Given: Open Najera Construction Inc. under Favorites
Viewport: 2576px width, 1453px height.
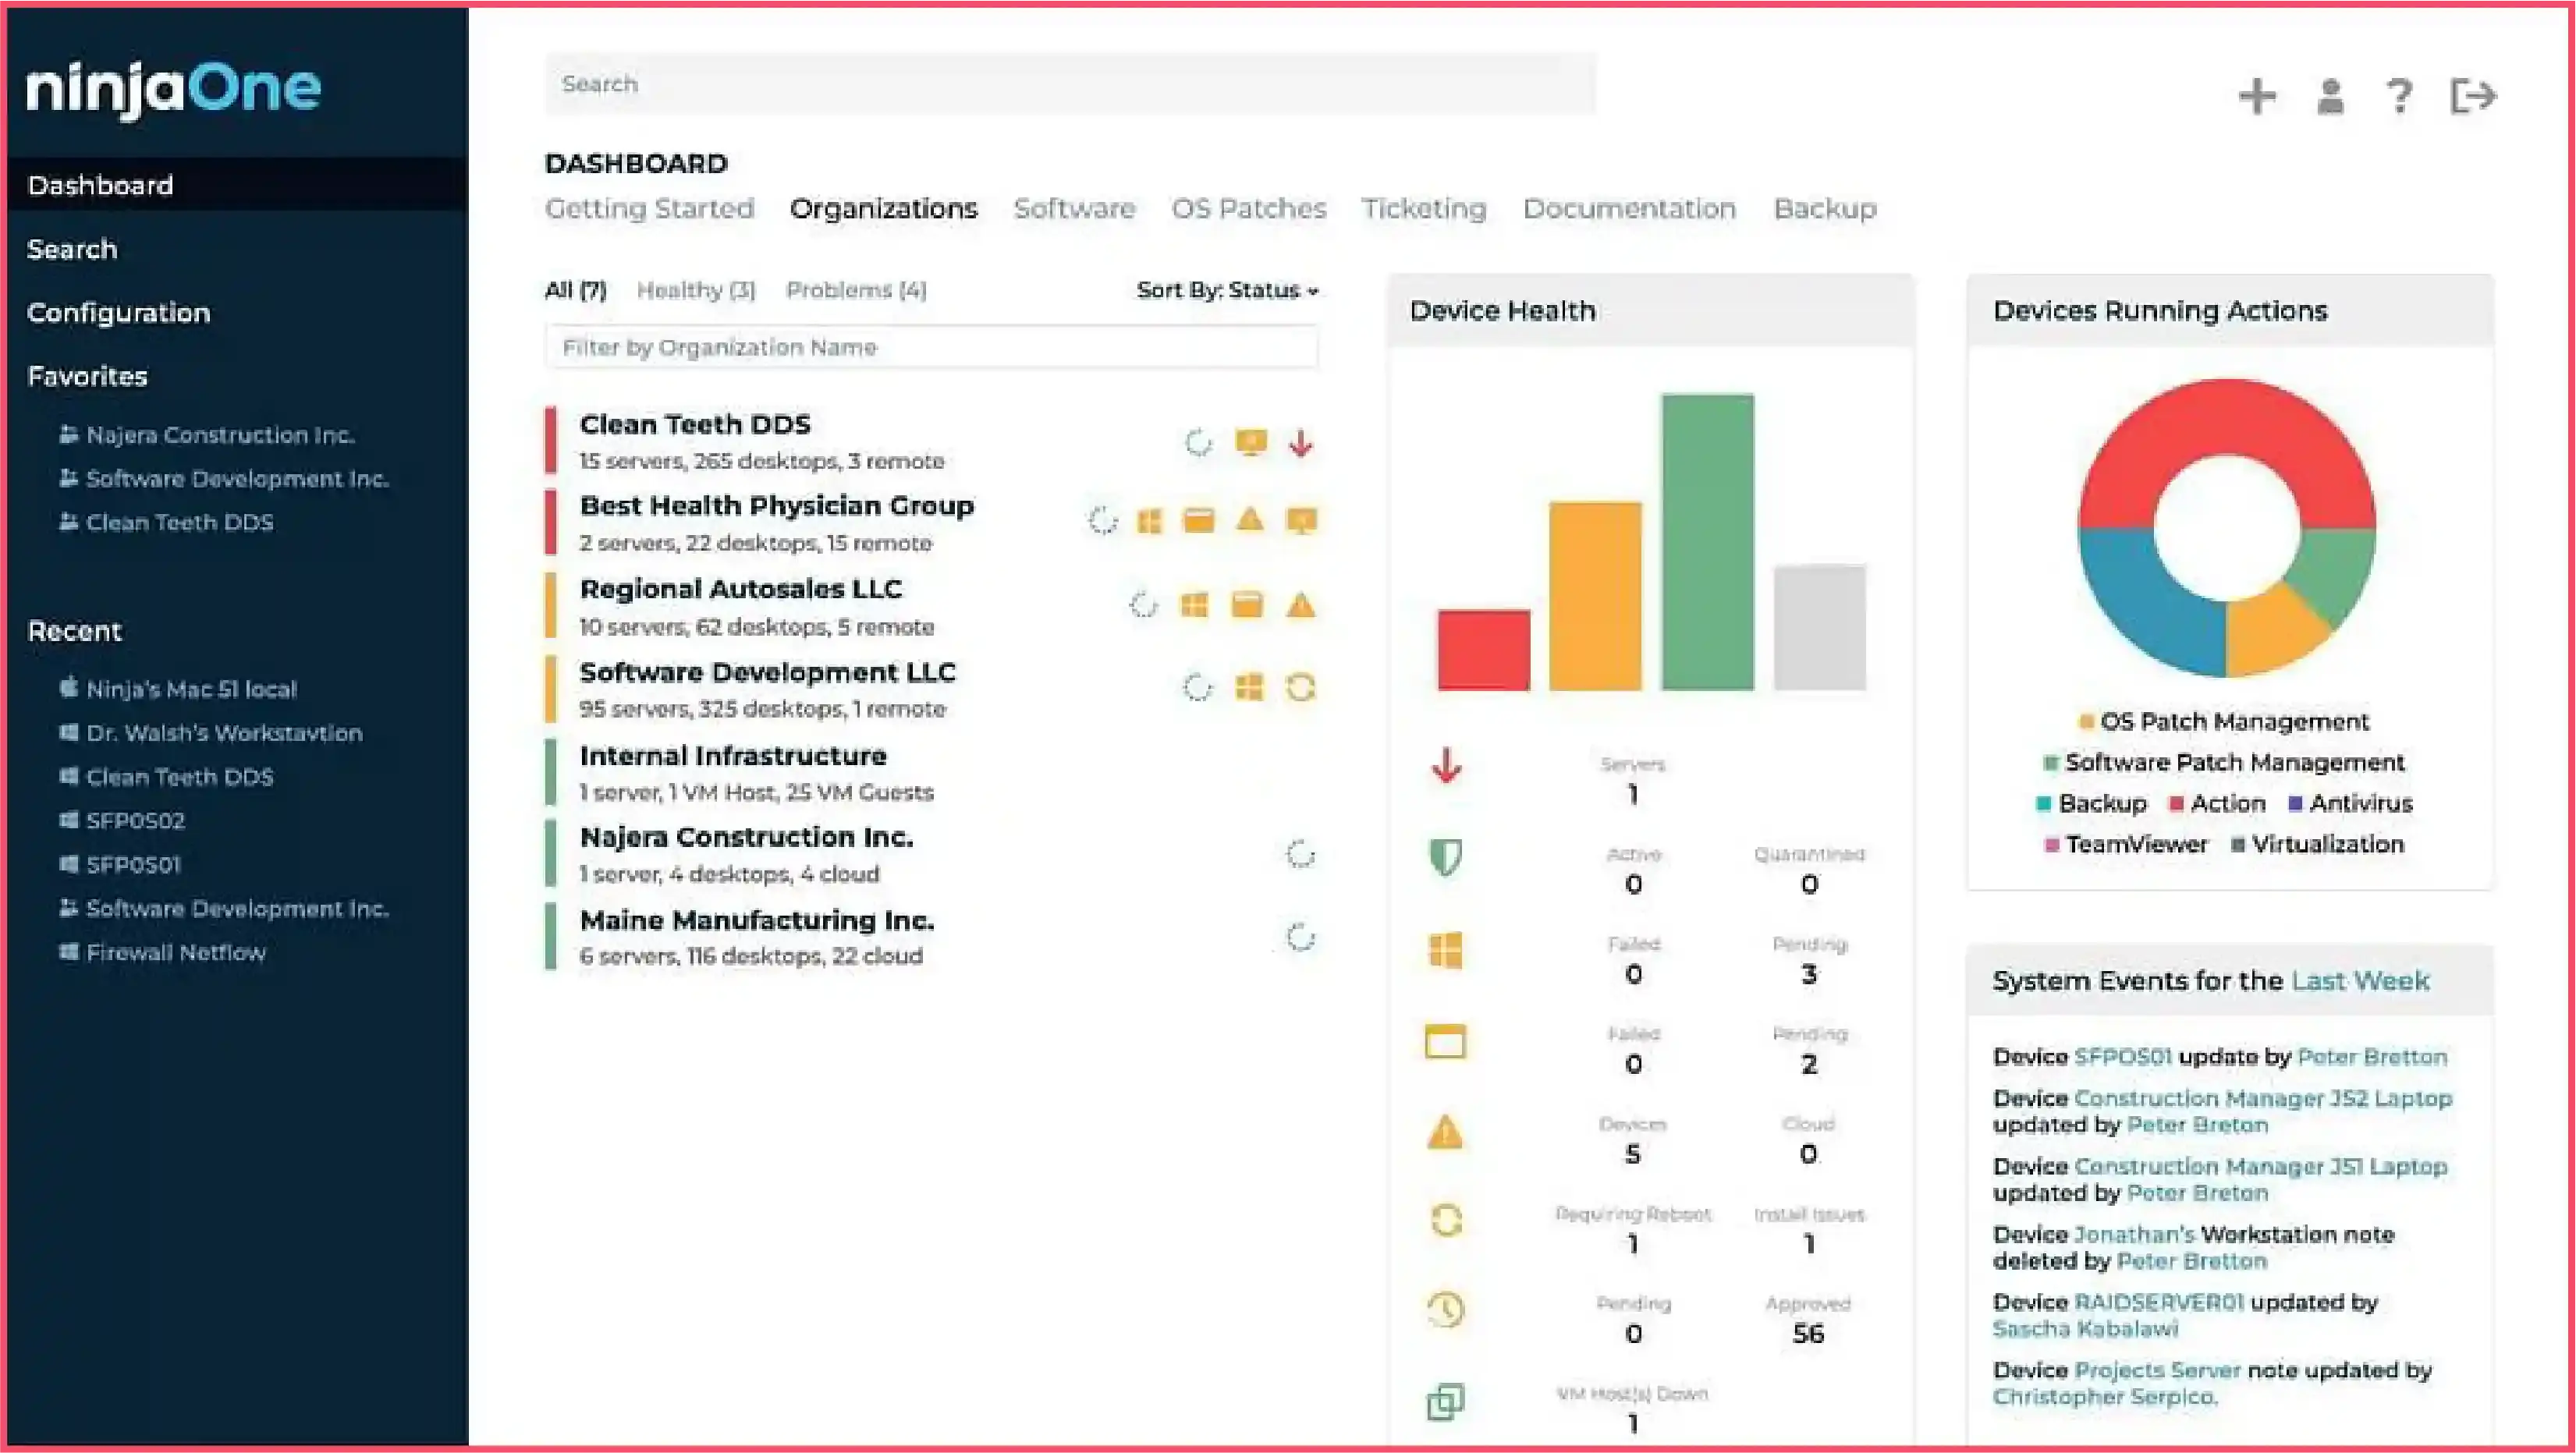Looking at the screenshot, I should click(x=220, y=435).
